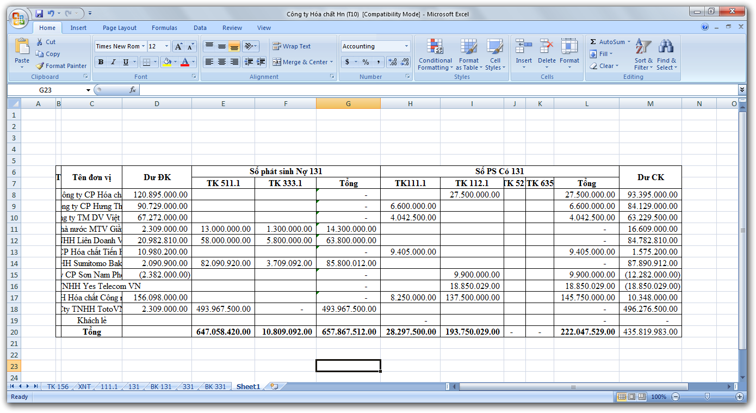Image resolution: width=756 pixels, height=413 pixels.
Task: Switch to the Formulas ribbon tab
Action: click(x=164, y=28)
